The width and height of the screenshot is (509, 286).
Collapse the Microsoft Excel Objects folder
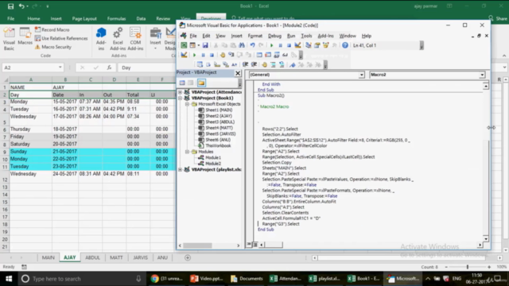pos(188,104)
